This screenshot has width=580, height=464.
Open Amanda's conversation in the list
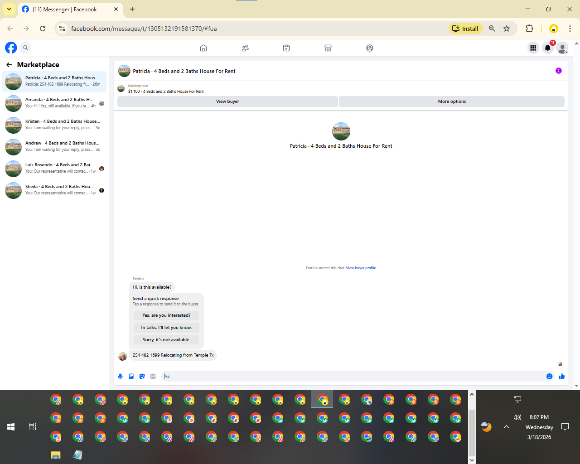(54, 103)
